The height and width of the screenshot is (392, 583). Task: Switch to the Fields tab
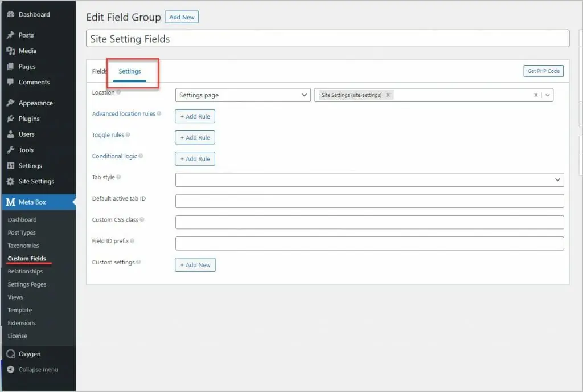99,71
